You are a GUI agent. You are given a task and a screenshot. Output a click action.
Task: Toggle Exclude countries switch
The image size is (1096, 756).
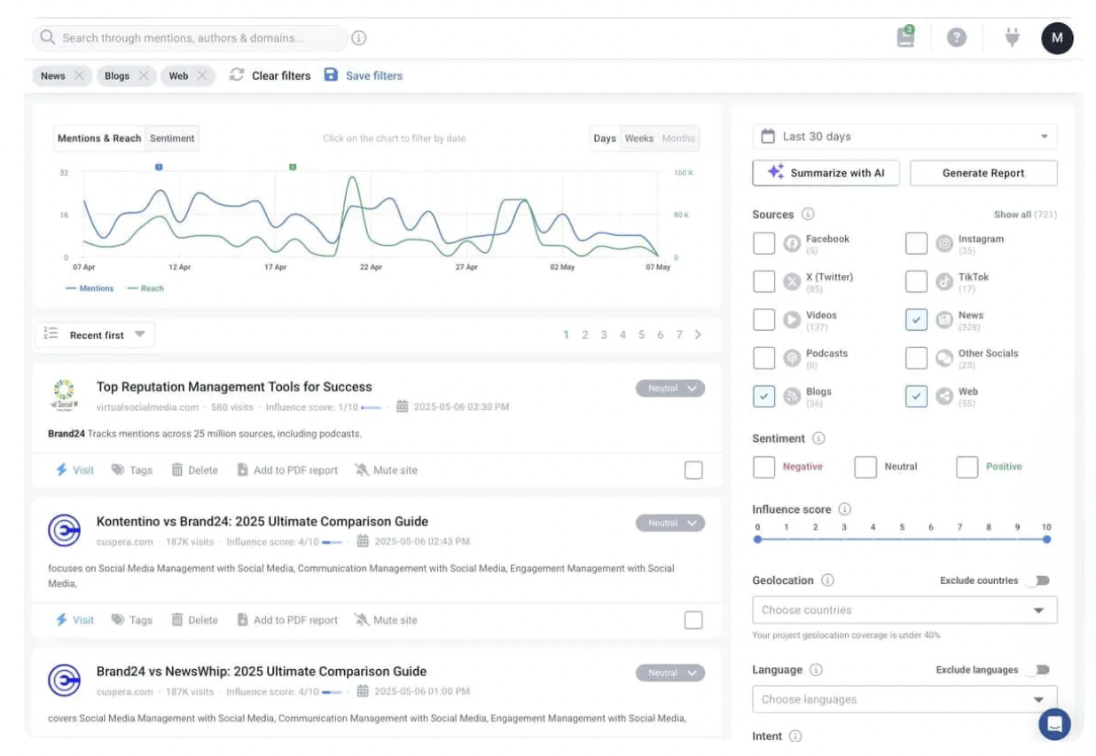pyautogui.click(x=1038, y=580)
